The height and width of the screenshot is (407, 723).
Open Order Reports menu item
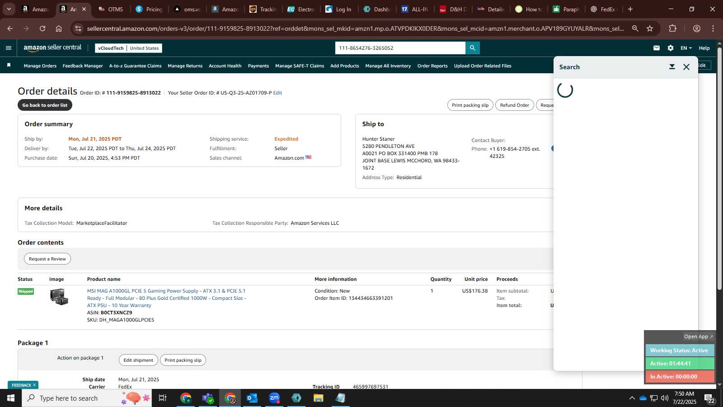coord(432,66)
